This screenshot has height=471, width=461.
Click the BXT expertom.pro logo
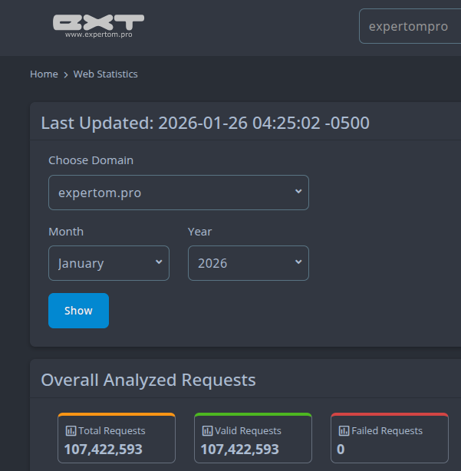[98, 26]
